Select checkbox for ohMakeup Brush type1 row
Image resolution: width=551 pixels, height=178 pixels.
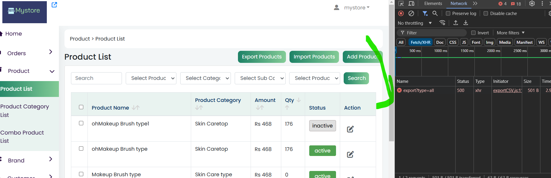point(81,123)
